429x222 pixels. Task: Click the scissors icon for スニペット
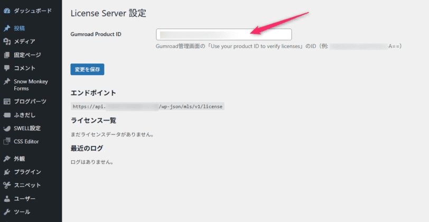[6, 185]
